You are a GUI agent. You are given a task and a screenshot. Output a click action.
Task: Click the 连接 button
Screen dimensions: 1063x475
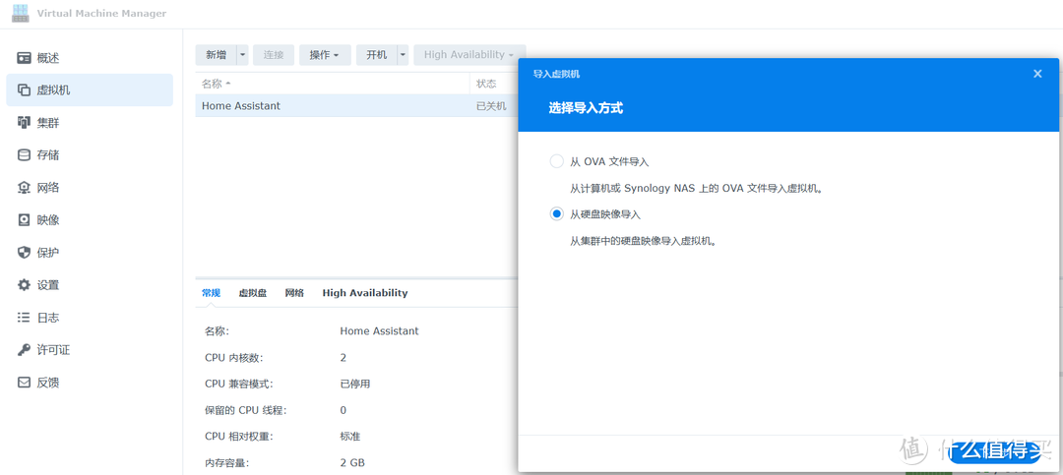pos(274,55)
